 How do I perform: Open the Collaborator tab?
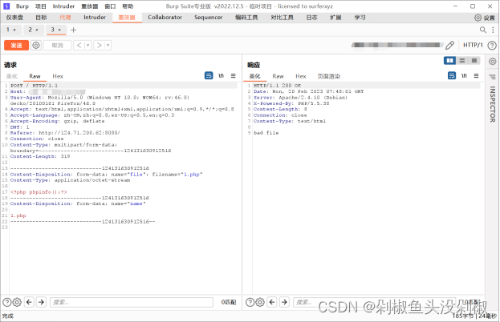165,18
